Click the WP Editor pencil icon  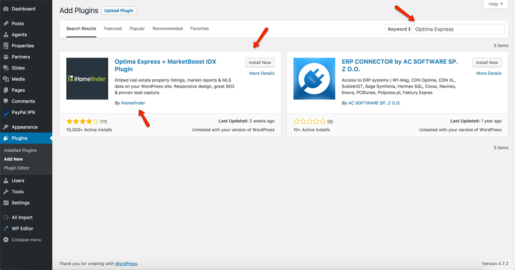tap(6, 229)
